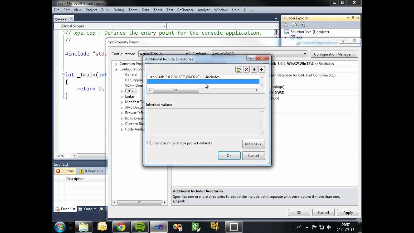Click the Windows Start orb
Image resolution: width=414 pixels, height=233 pixels.
[60, 227]
